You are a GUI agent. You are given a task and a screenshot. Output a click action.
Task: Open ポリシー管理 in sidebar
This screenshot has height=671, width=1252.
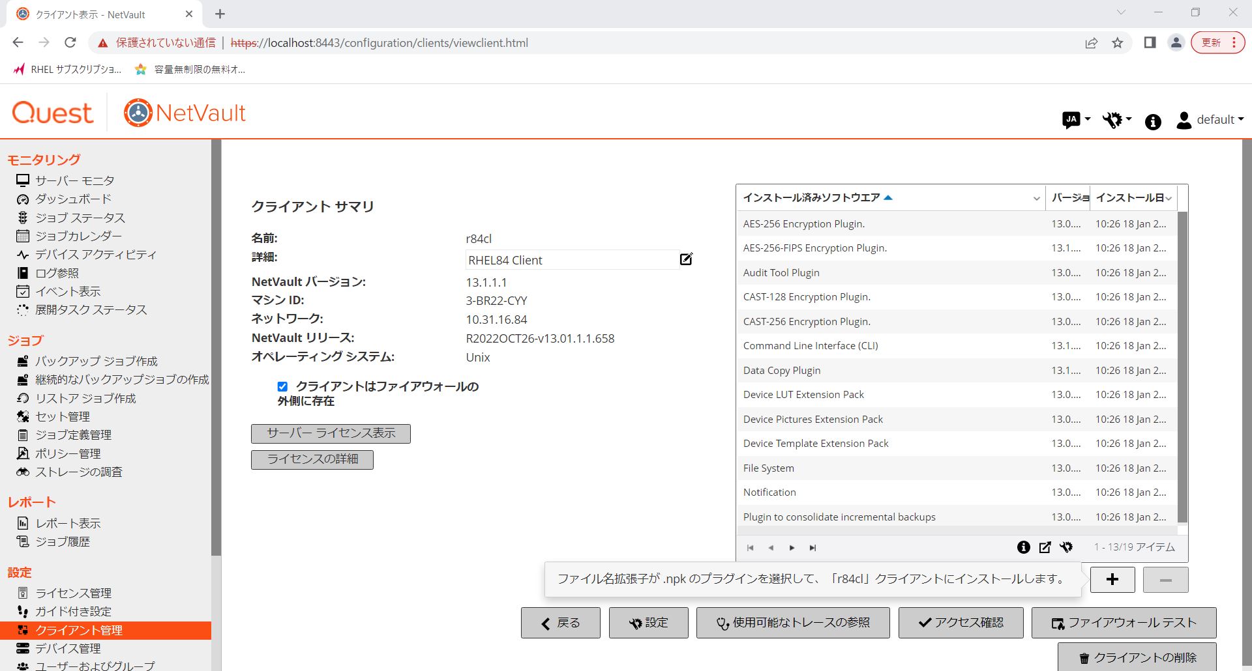pyautogui.click(x=68, y=453)
